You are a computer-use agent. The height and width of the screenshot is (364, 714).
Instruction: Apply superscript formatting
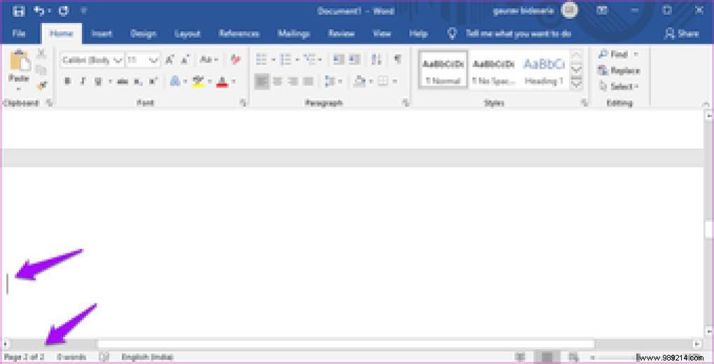pyautogui.click(x=153, y=81)
